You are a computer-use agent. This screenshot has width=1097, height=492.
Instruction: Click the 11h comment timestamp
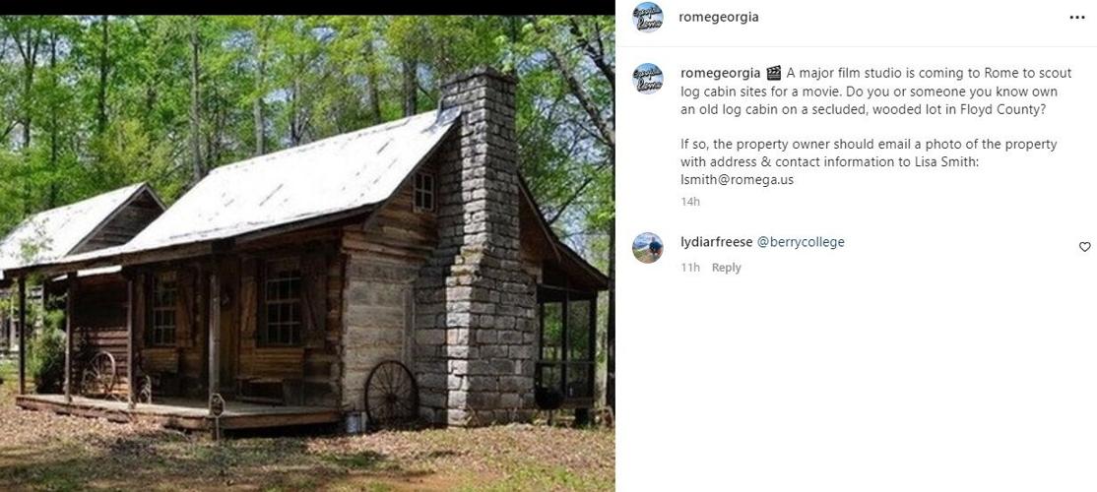tap(690, 268)
